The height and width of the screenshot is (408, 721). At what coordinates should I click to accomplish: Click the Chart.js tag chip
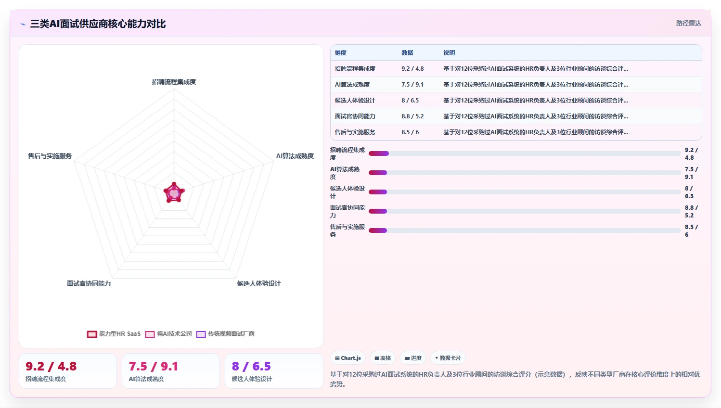pos(348,358)
